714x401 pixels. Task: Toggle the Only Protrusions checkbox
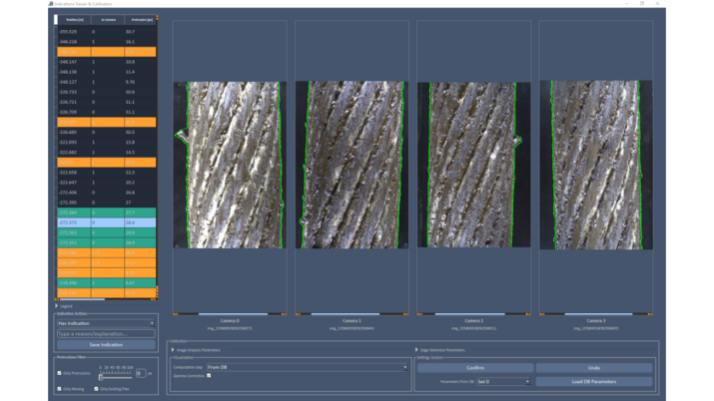59,373
